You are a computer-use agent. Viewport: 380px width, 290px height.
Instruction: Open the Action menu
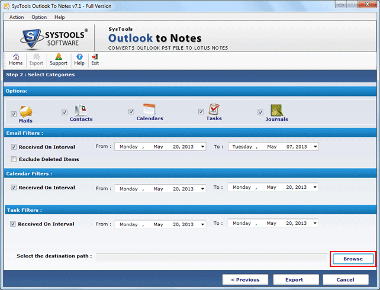[17, 17]
